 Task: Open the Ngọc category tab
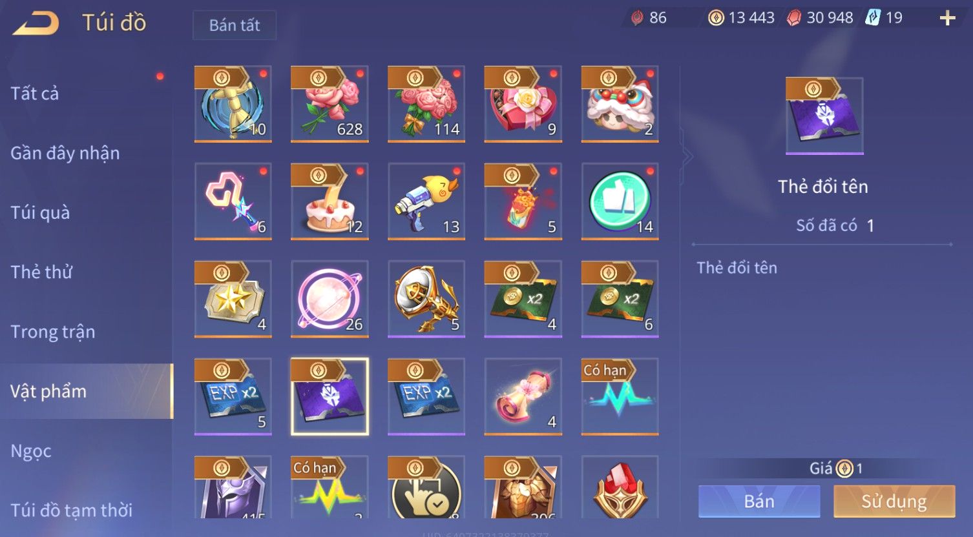click(31, 451)
